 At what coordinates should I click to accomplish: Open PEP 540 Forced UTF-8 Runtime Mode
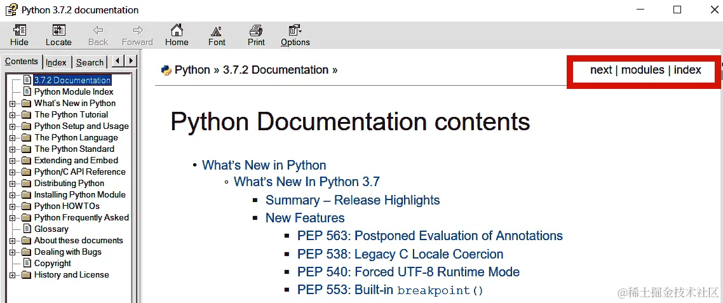click(x=409, y=272)
